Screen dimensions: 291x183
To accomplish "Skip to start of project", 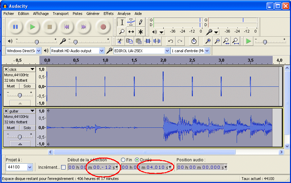I will coord(67,27).
